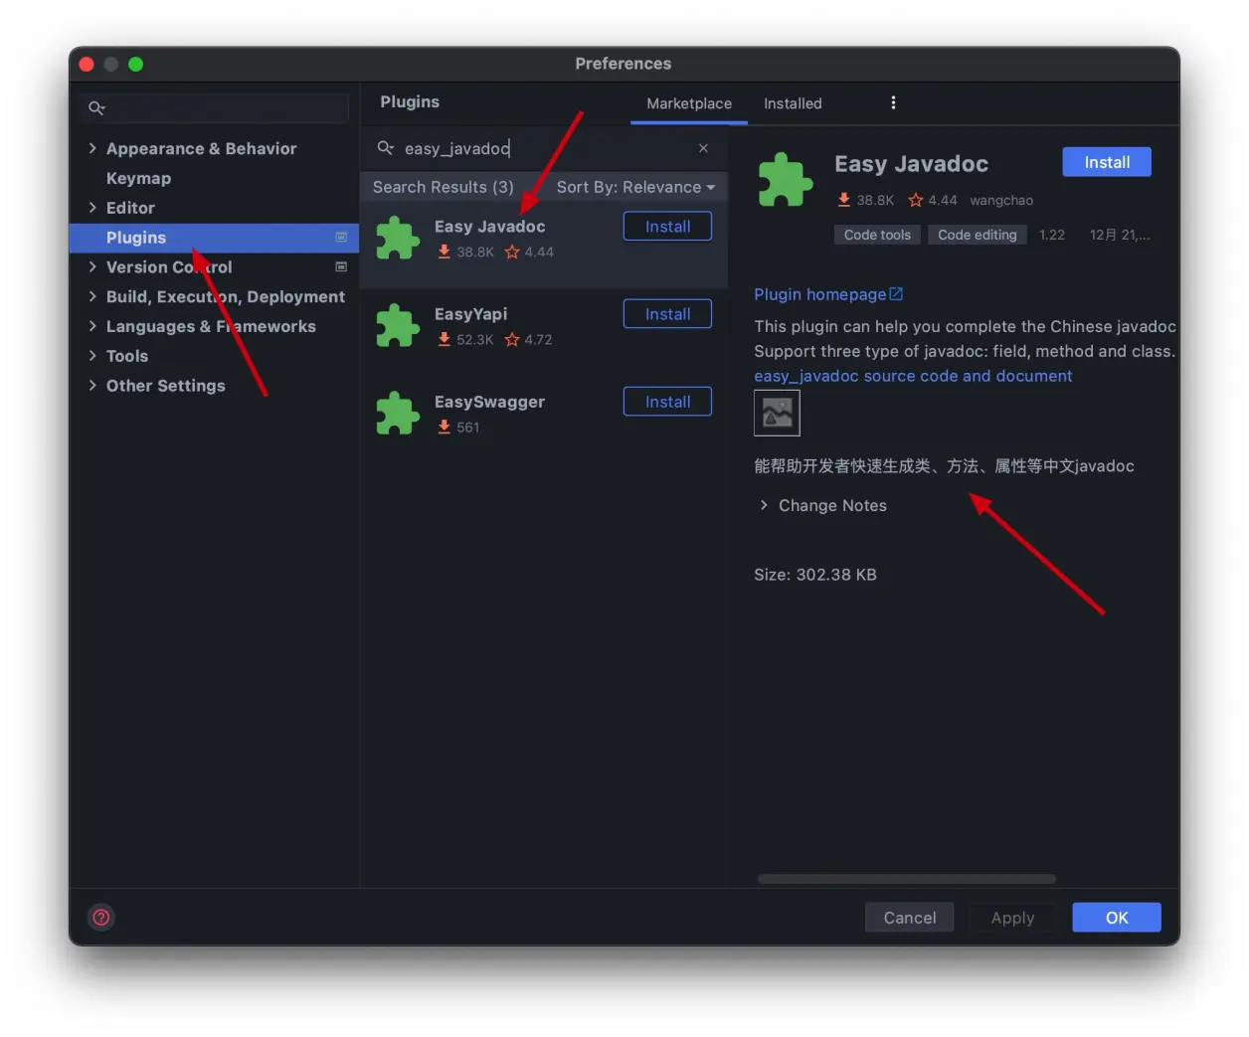Click the horizontal scrollbar in details pane
The image size is (1249, 1037).
[x=906, y=879]
